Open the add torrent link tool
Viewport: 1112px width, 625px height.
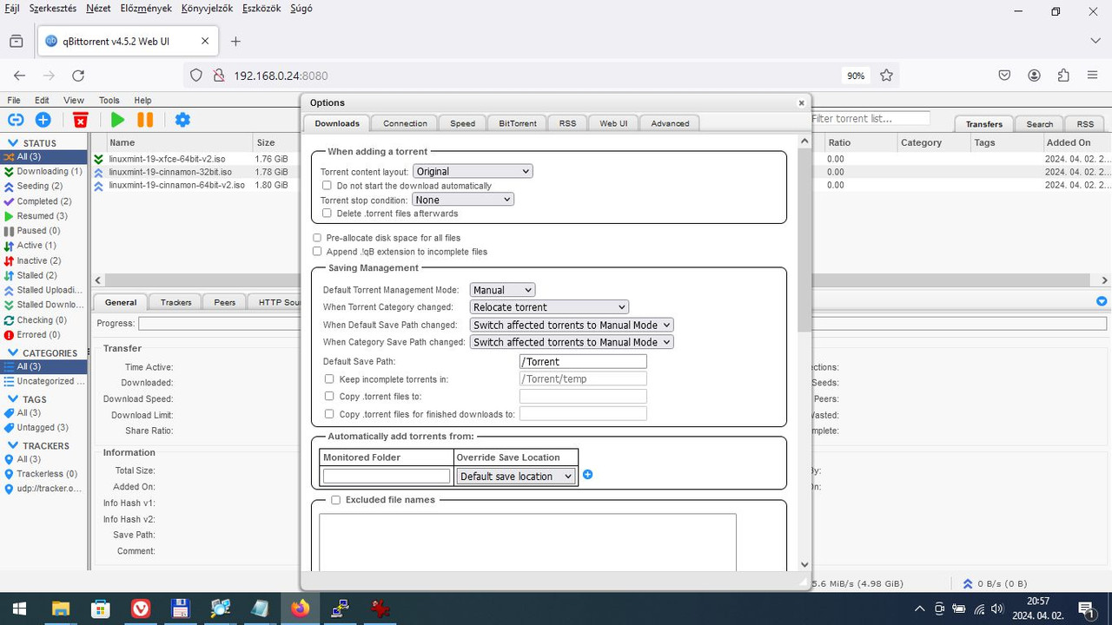[16, 119]
